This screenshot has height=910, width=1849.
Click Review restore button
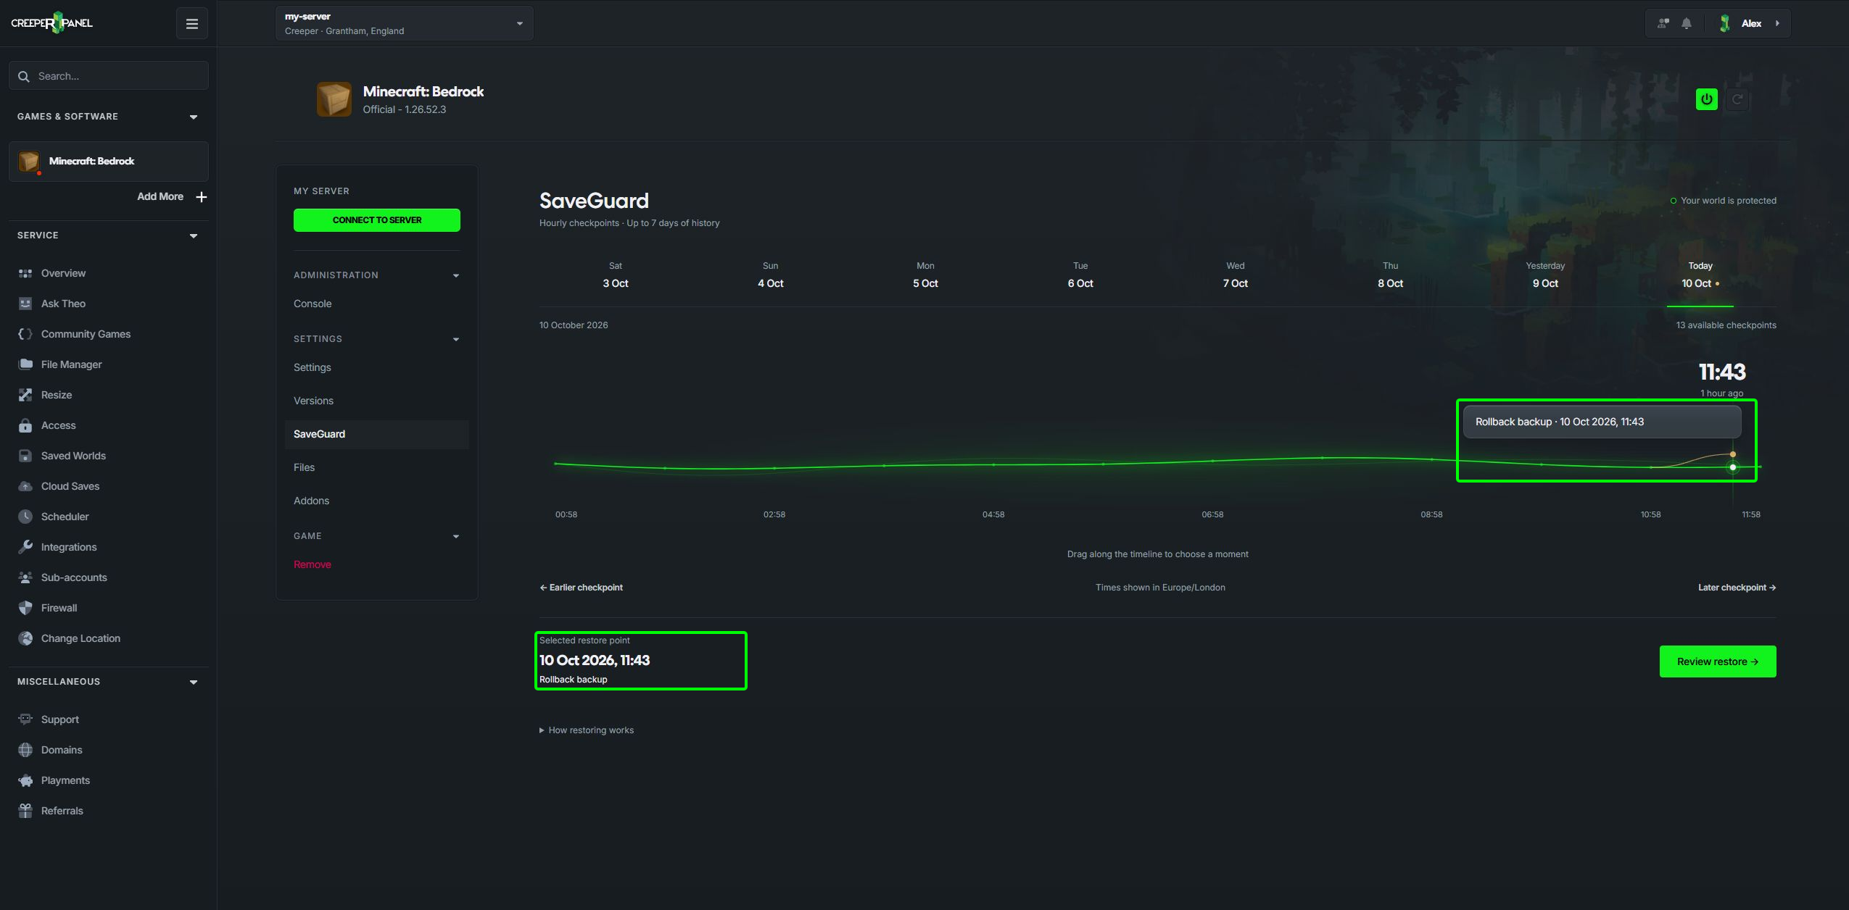pos(1718,661)
